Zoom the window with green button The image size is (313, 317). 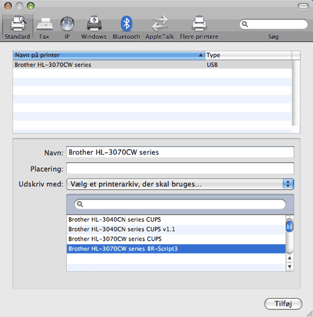31,6
